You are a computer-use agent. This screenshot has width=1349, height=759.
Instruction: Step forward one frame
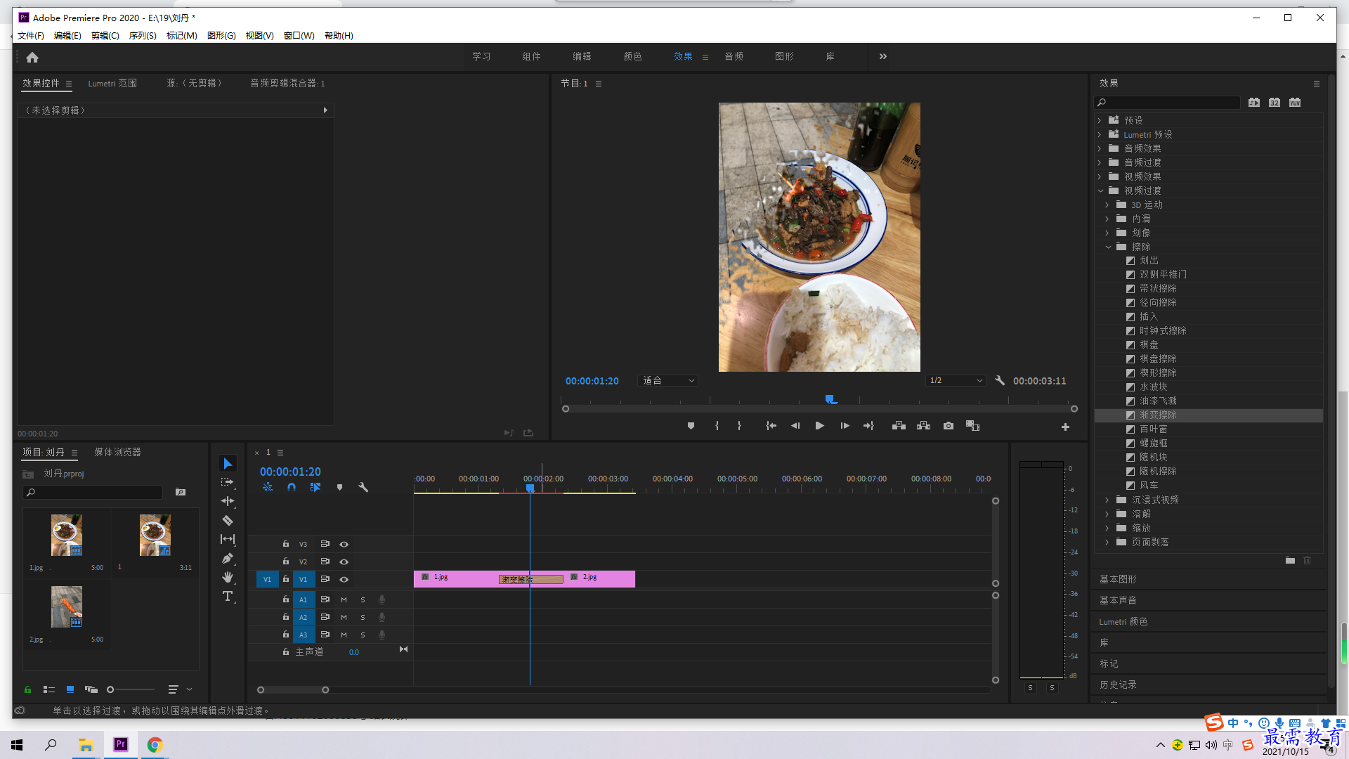tap(845, 426)
